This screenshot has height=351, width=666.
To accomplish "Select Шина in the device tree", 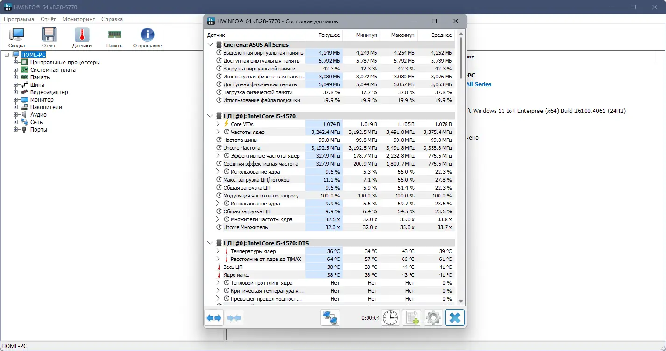I will click(37, 85).
